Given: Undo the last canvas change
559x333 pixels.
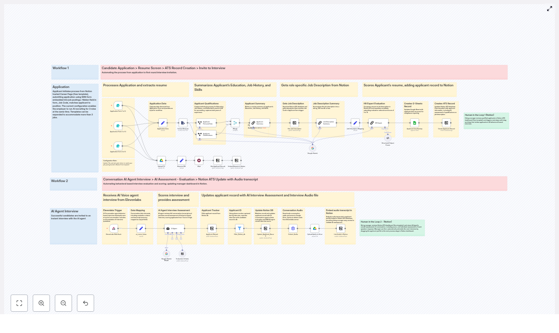Looking at the screenshot, I should point(86,303).
